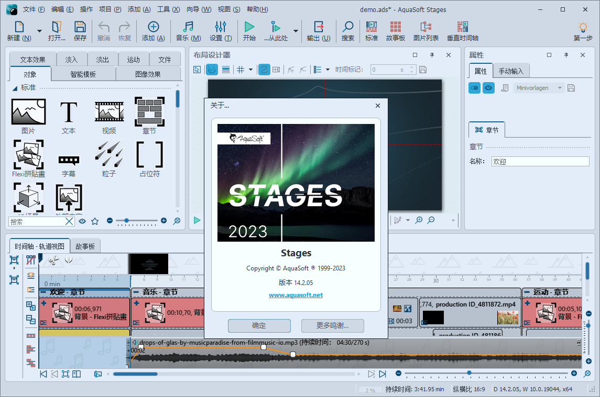Collapse the 运动 - 章节 chapter
600x397 pixels.
pos(527,292)
